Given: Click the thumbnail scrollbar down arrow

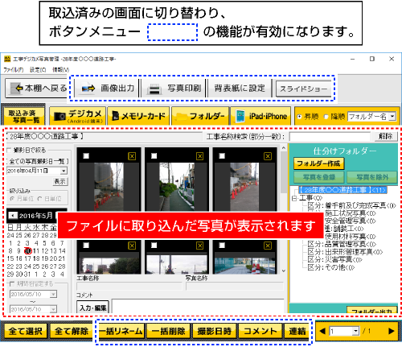Looking at the screenshot, I should [x=284, y=271].
